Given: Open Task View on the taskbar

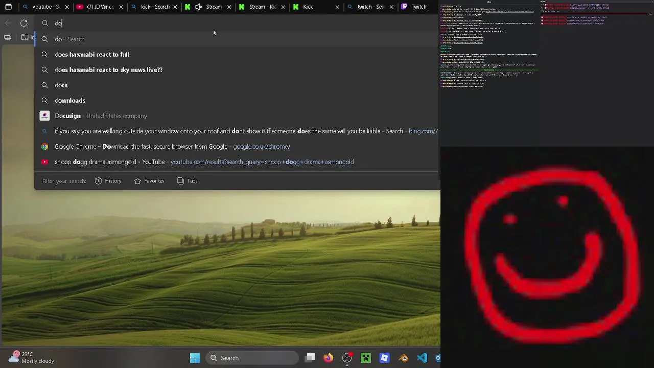Looking at the screenshot, I should (310, 358).
